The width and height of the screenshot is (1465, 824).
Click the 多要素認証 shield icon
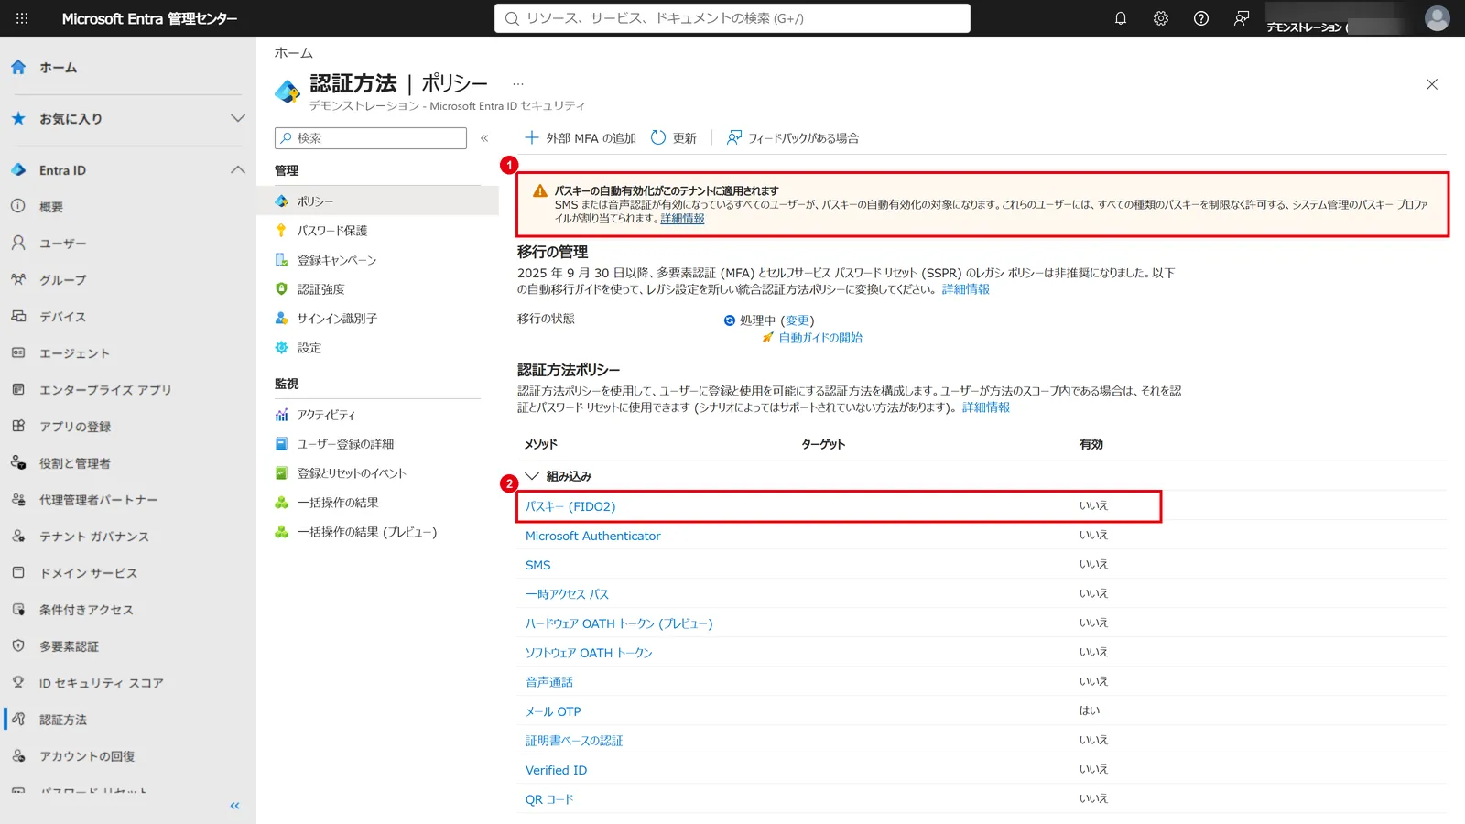pyautogui.click(x=18, y=645)
